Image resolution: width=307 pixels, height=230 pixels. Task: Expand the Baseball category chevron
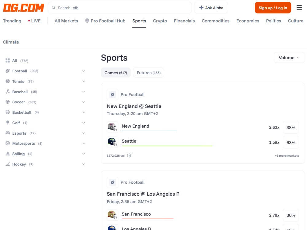[84, 91]
